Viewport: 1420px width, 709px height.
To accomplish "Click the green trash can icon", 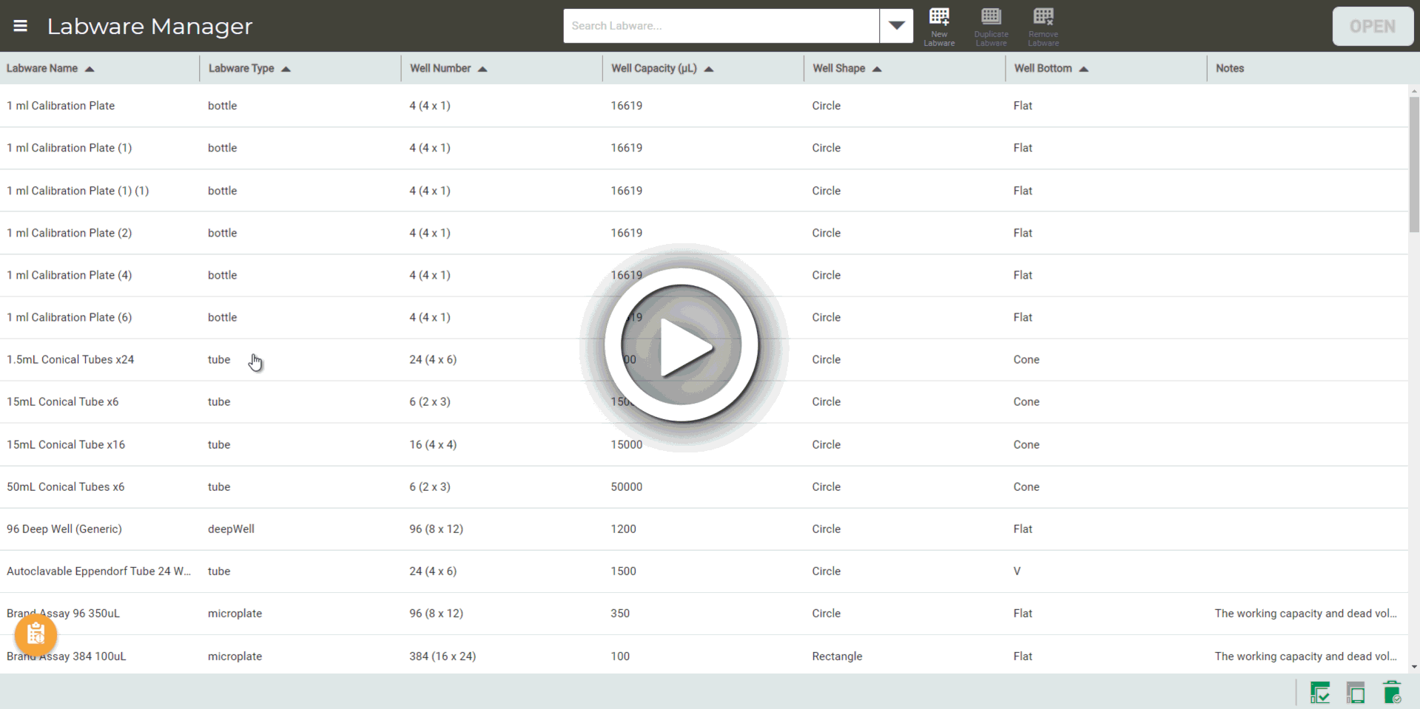I will pyautogui.click(x=1391, y=693).
